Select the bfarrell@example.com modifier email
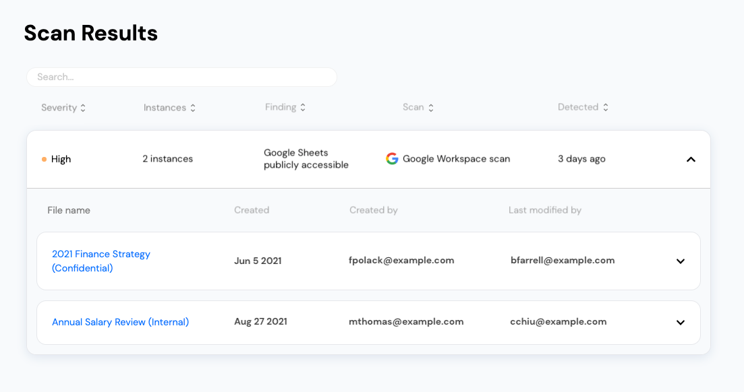 (563, 261)
